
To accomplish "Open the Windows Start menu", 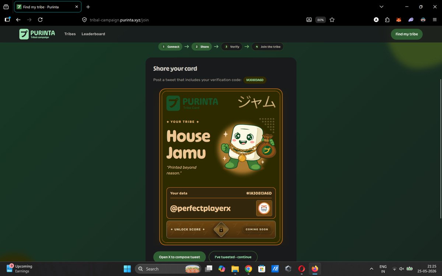I will (x=127, y=269).
